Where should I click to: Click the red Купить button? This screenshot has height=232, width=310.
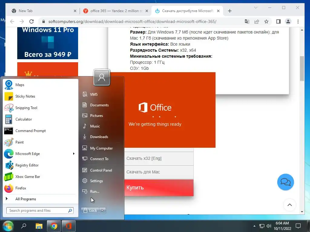click(x=159, y=188)
